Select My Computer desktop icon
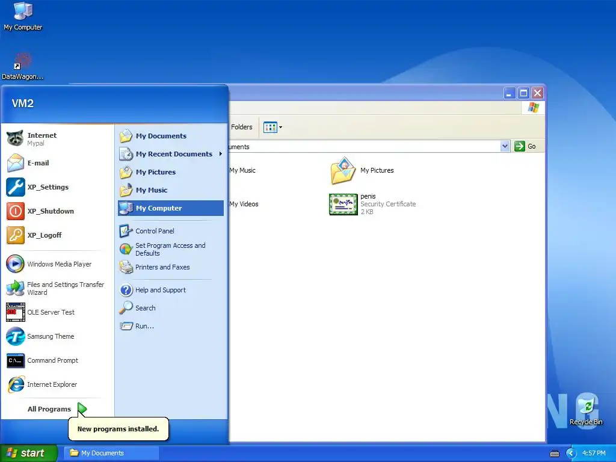 [23, 16]
